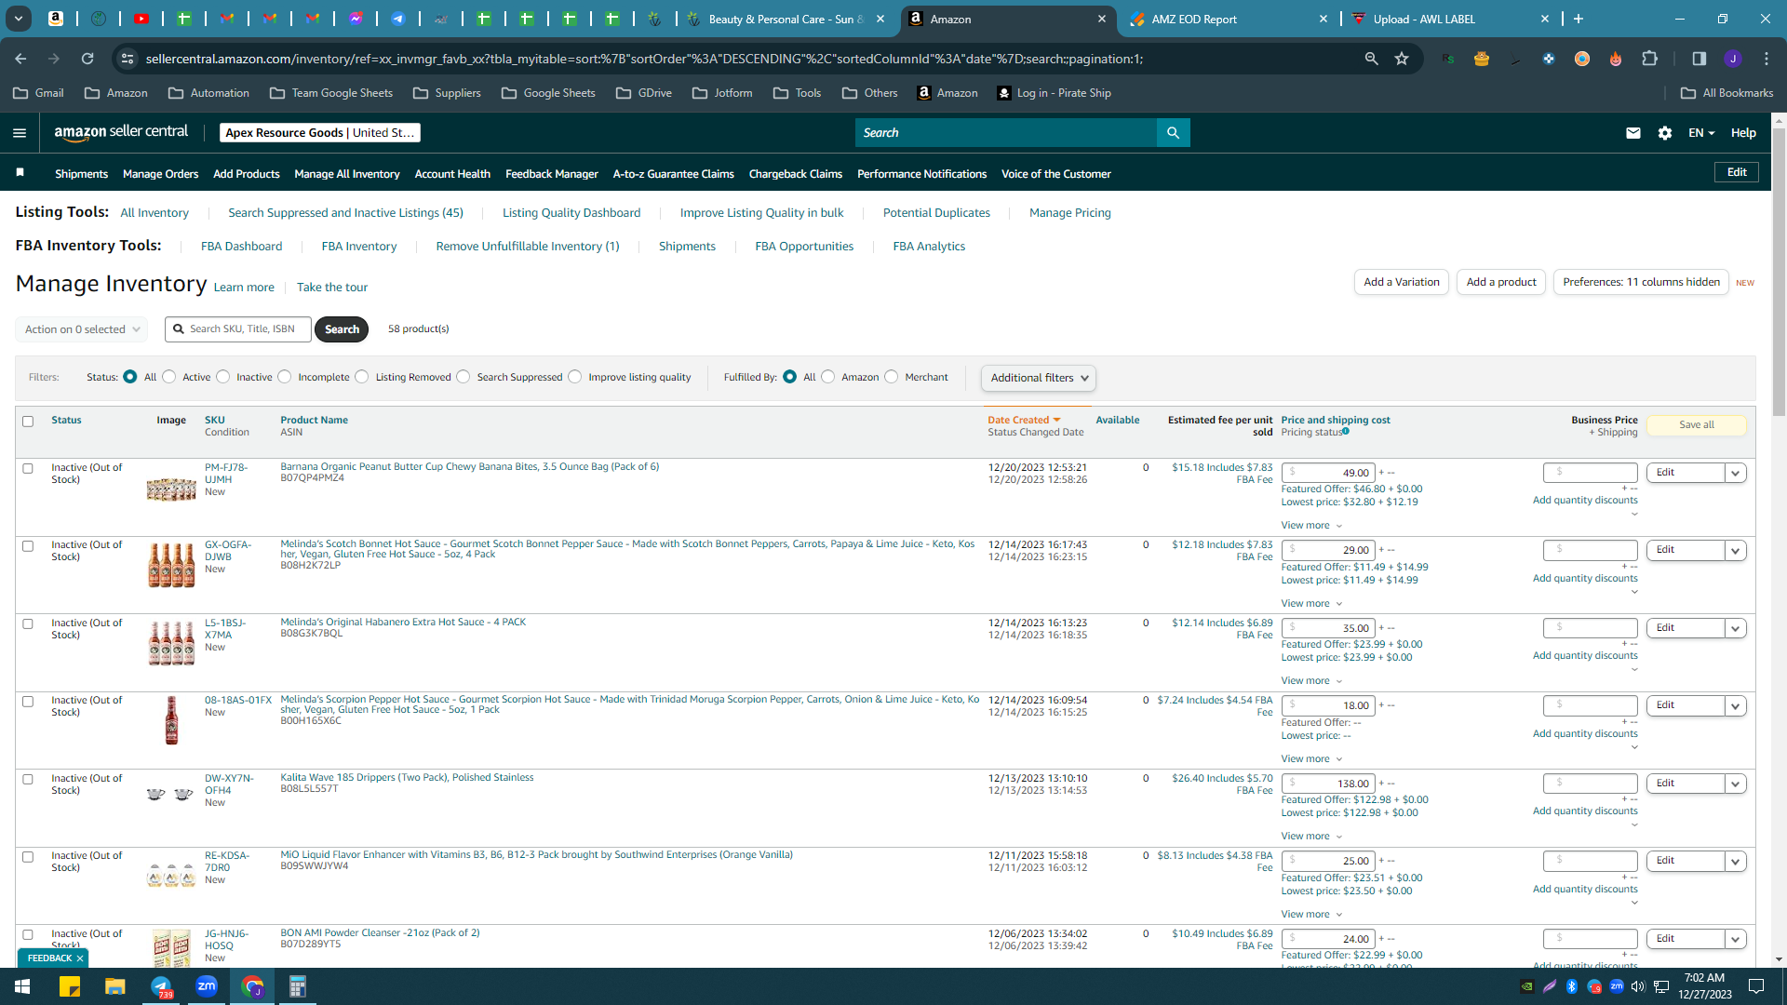Select Fulfilled By Merchant radio button
The image size is (1787, 1005).
point(892,377)
